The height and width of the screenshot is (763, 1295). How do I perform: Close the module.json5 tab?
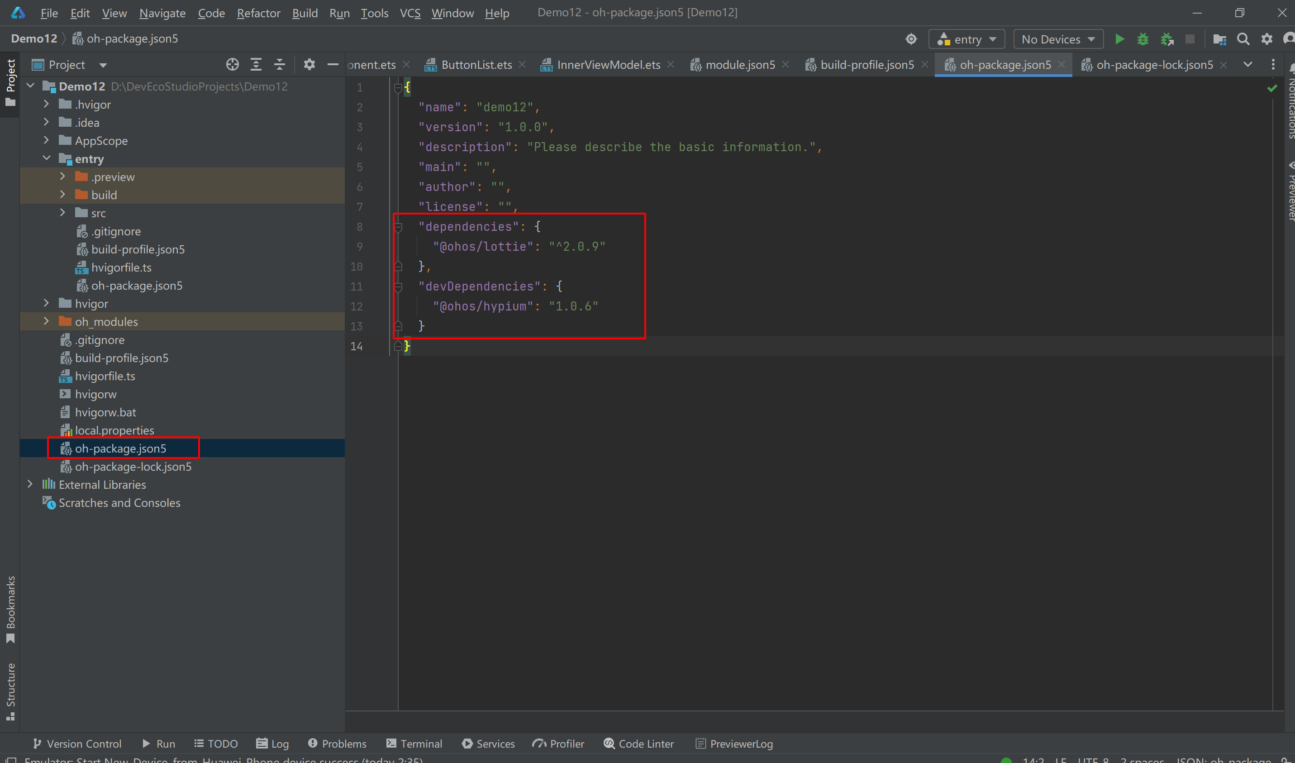click(785, 64)
